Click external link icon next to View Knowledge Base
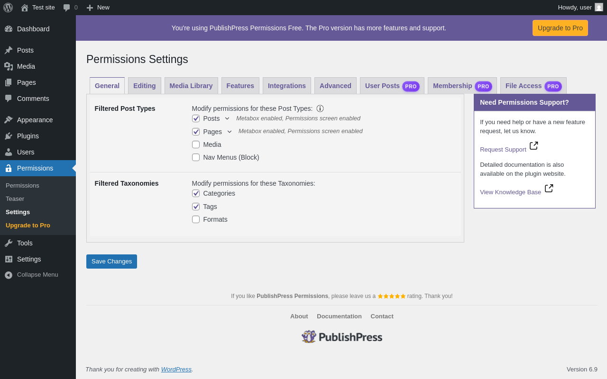 click(x=549, y=188)
